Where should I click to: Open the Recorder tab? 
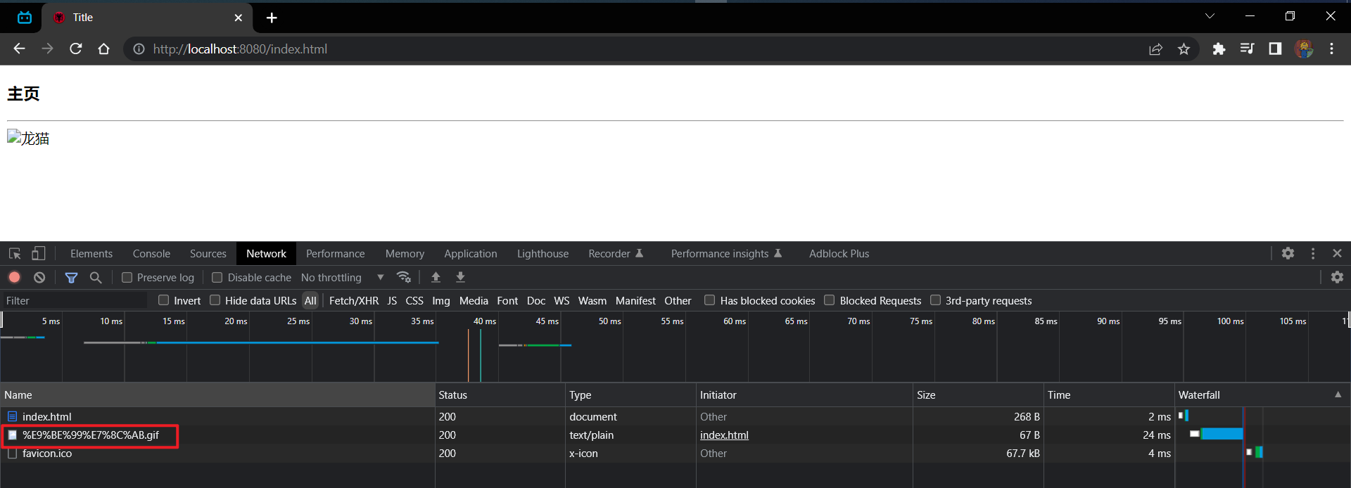point(616,254)
